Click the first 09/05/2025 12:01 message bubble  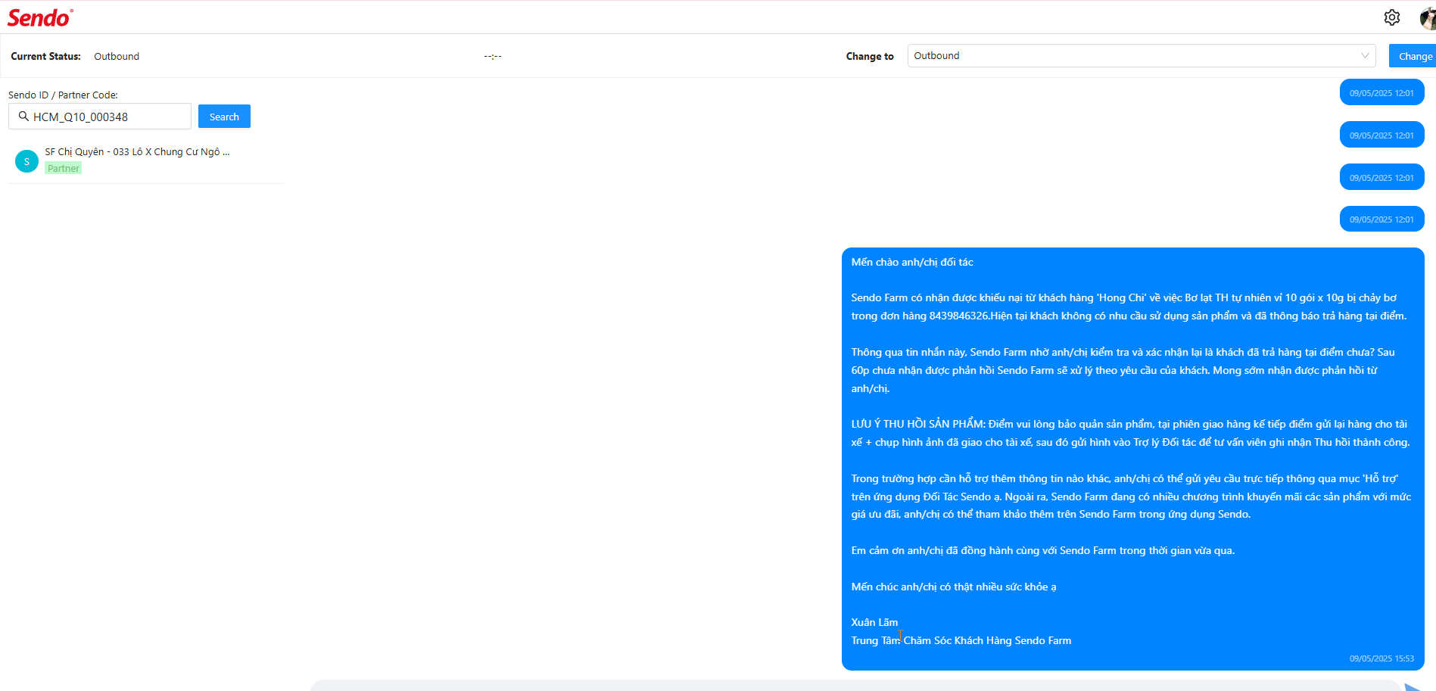pos(1381,92)
